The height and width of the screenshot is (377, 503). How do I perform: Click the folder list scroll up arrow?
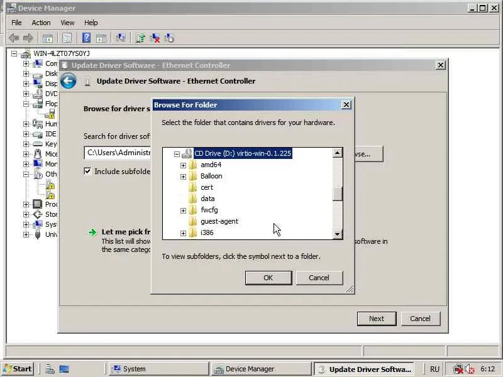337,153
